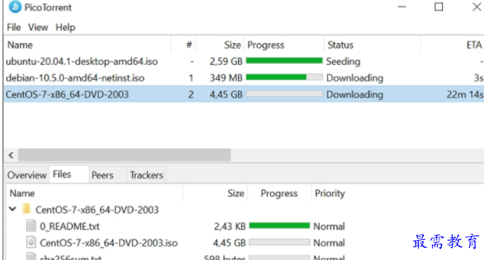This screenshot has height=260, width=484.
Task: Open the View menu
Action: pyautogui.click(x=38, y=28)
